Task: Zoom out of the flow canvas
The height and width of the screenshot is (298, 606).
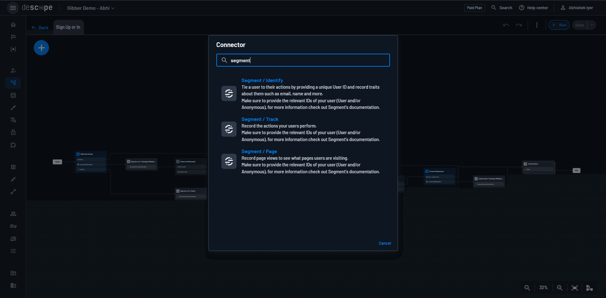Action: click(x=527, y=288)
